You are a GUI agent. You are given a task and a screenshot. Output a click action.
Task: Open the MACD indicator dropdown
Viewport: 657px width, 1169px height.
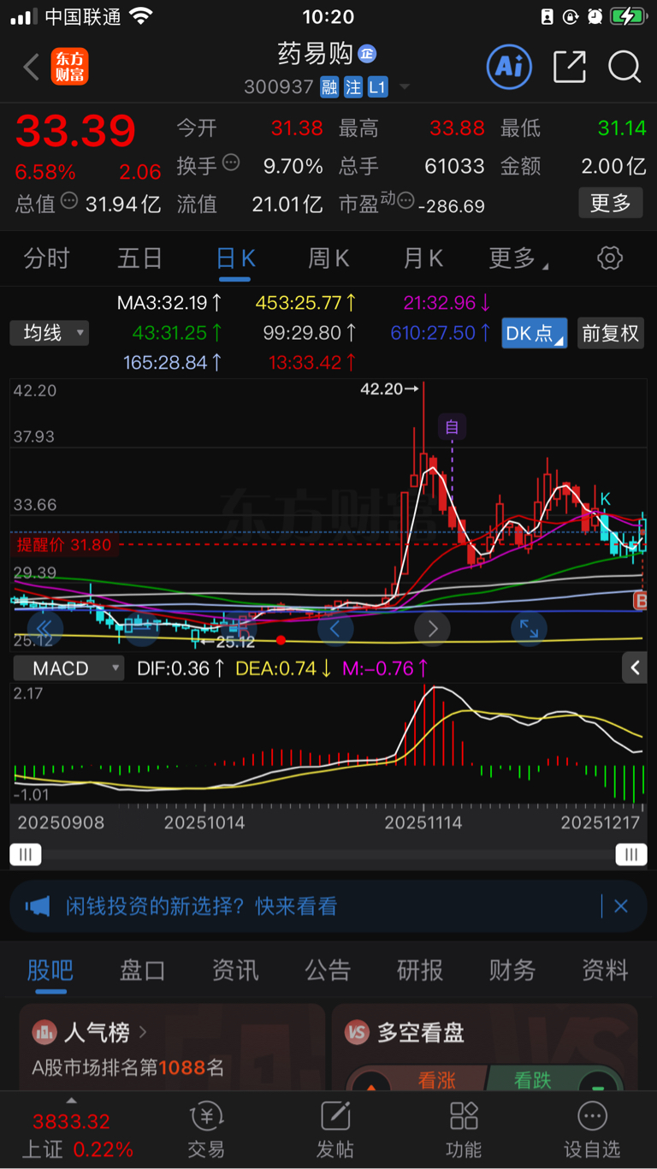click(67, 668)
